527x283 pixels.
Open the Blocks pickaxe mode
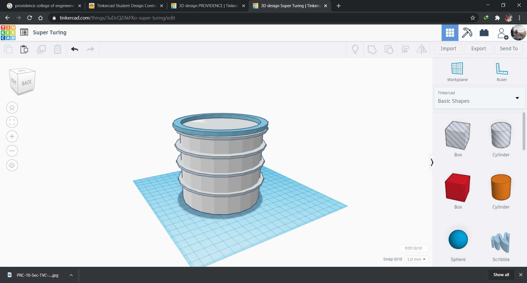(x=467, y=33)
